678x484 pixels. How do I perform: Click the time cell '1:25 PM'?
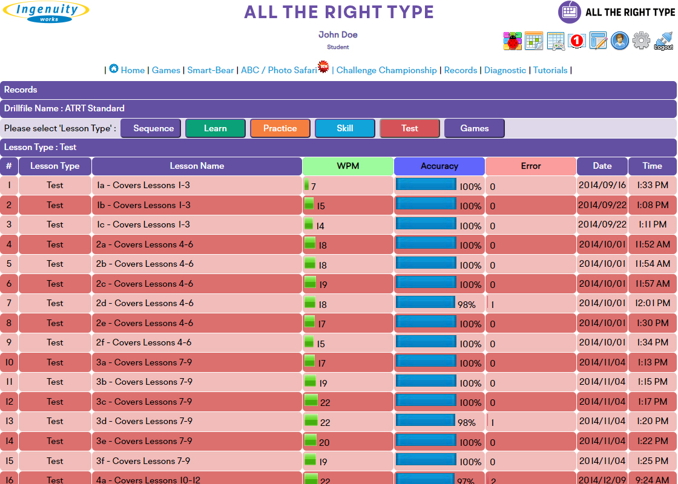[653, 460]
